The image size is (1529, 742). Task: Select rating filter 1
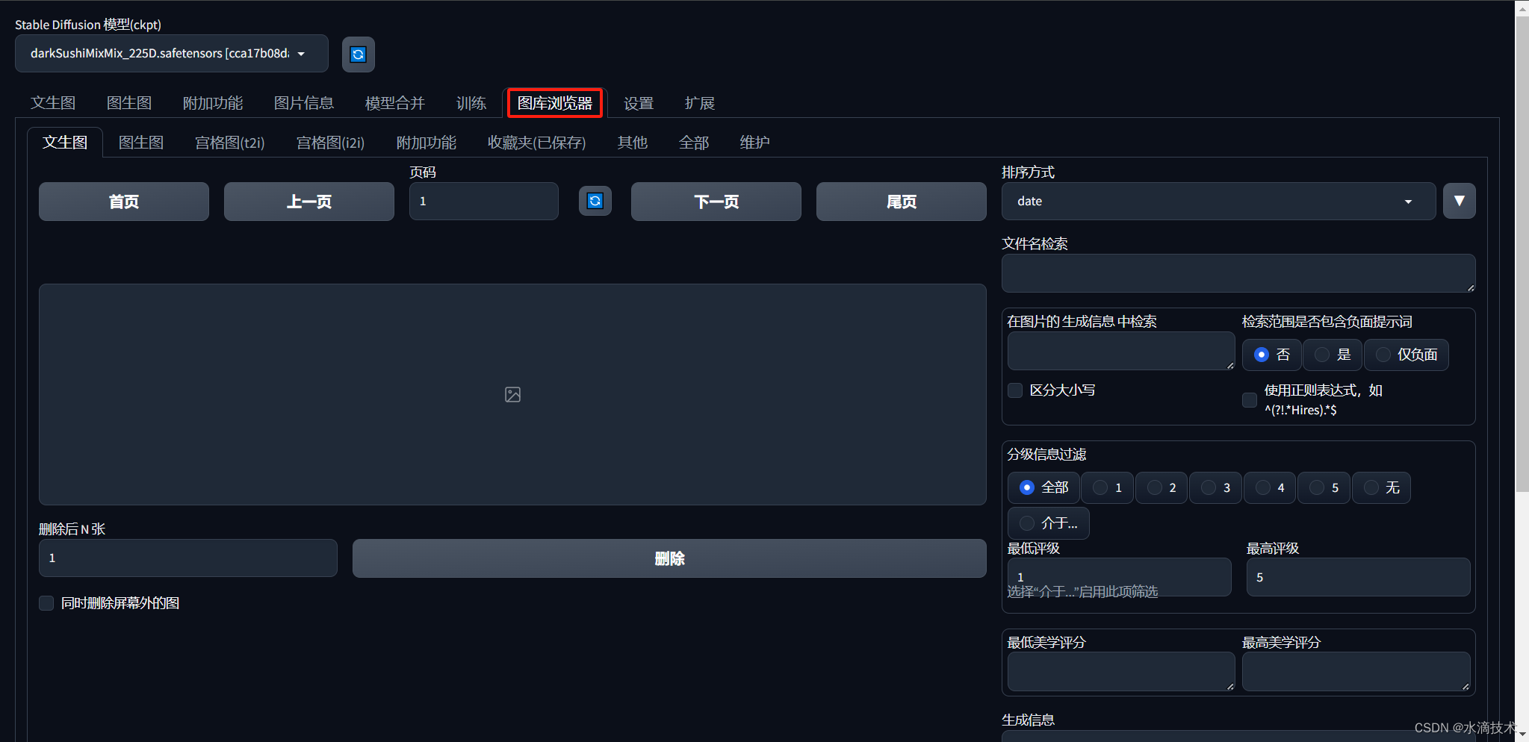[x=1108, y=487]
